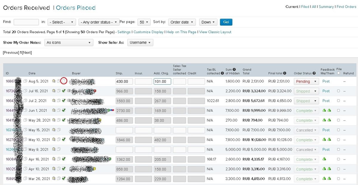Open the 'in: - Select -' dropdown
This screenshot has height=185, width=358.
pos(62,22)
